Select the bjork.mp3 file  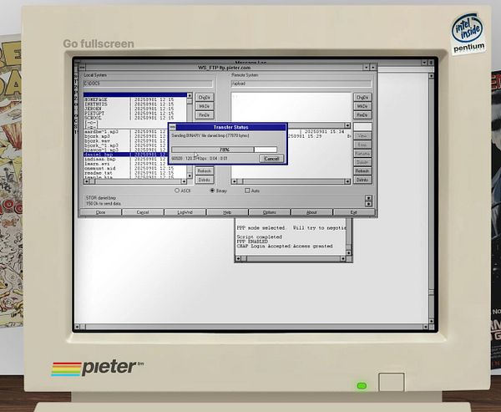coord(126,136)
